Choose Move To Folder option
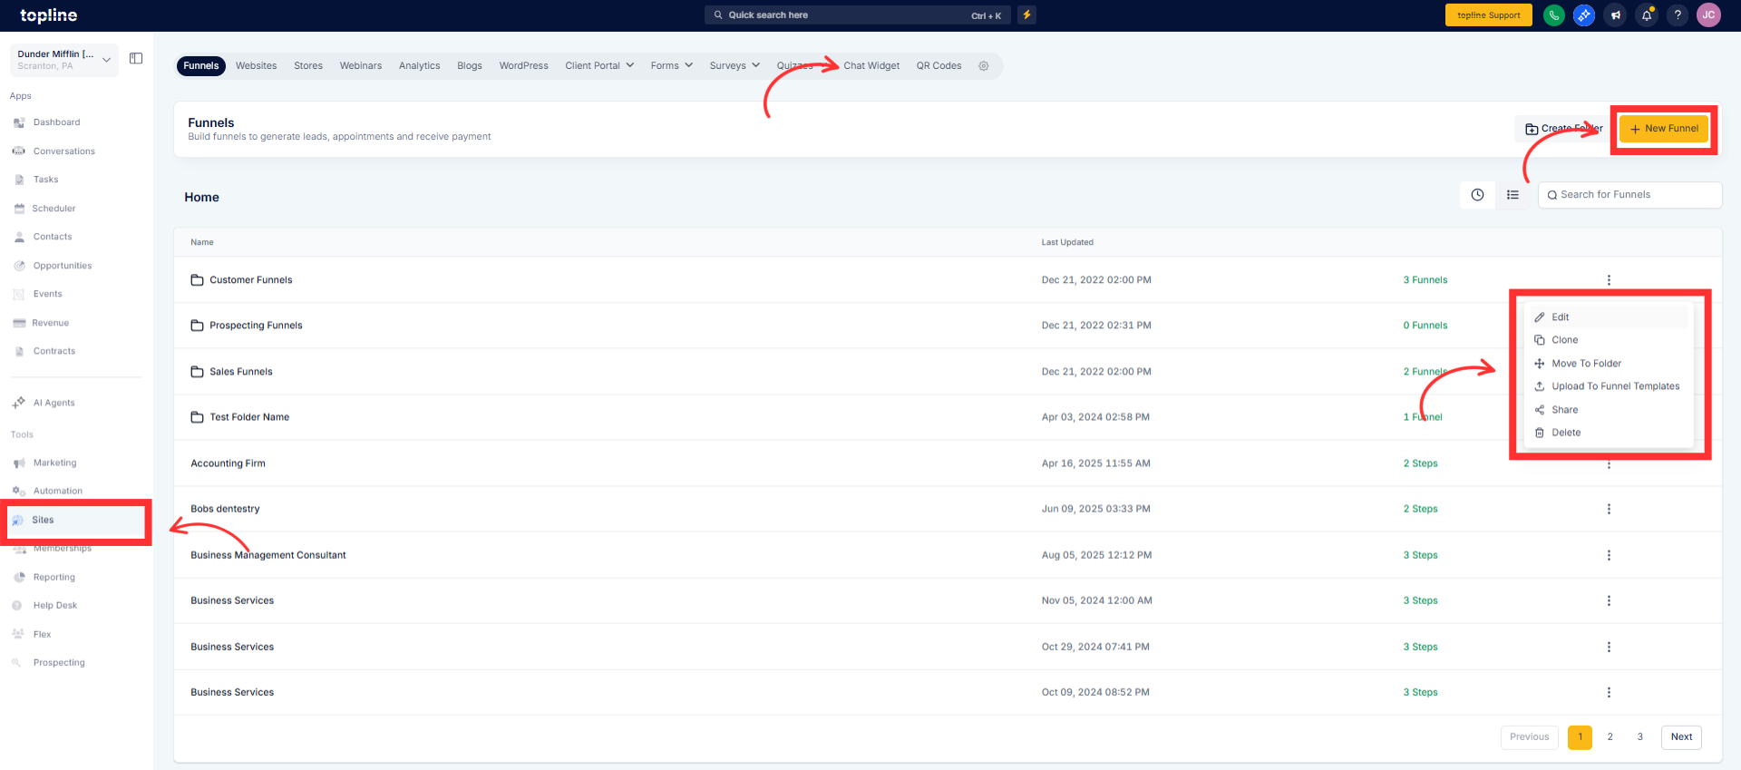This screenshot has height=770, width=1741. coord(1609,364)
